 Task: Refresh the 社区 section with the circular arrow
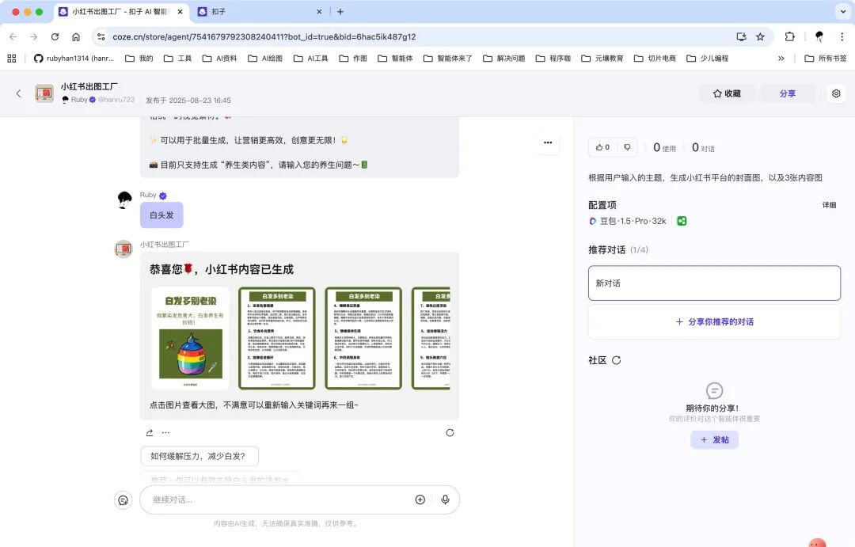click(617, 360)
